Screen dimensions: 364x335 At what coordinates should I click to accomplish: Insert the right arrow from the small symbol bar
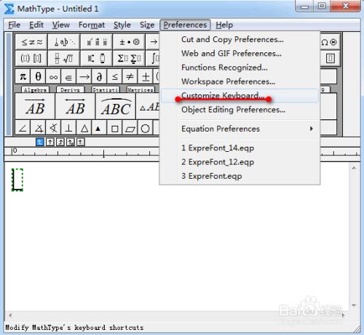84,77
